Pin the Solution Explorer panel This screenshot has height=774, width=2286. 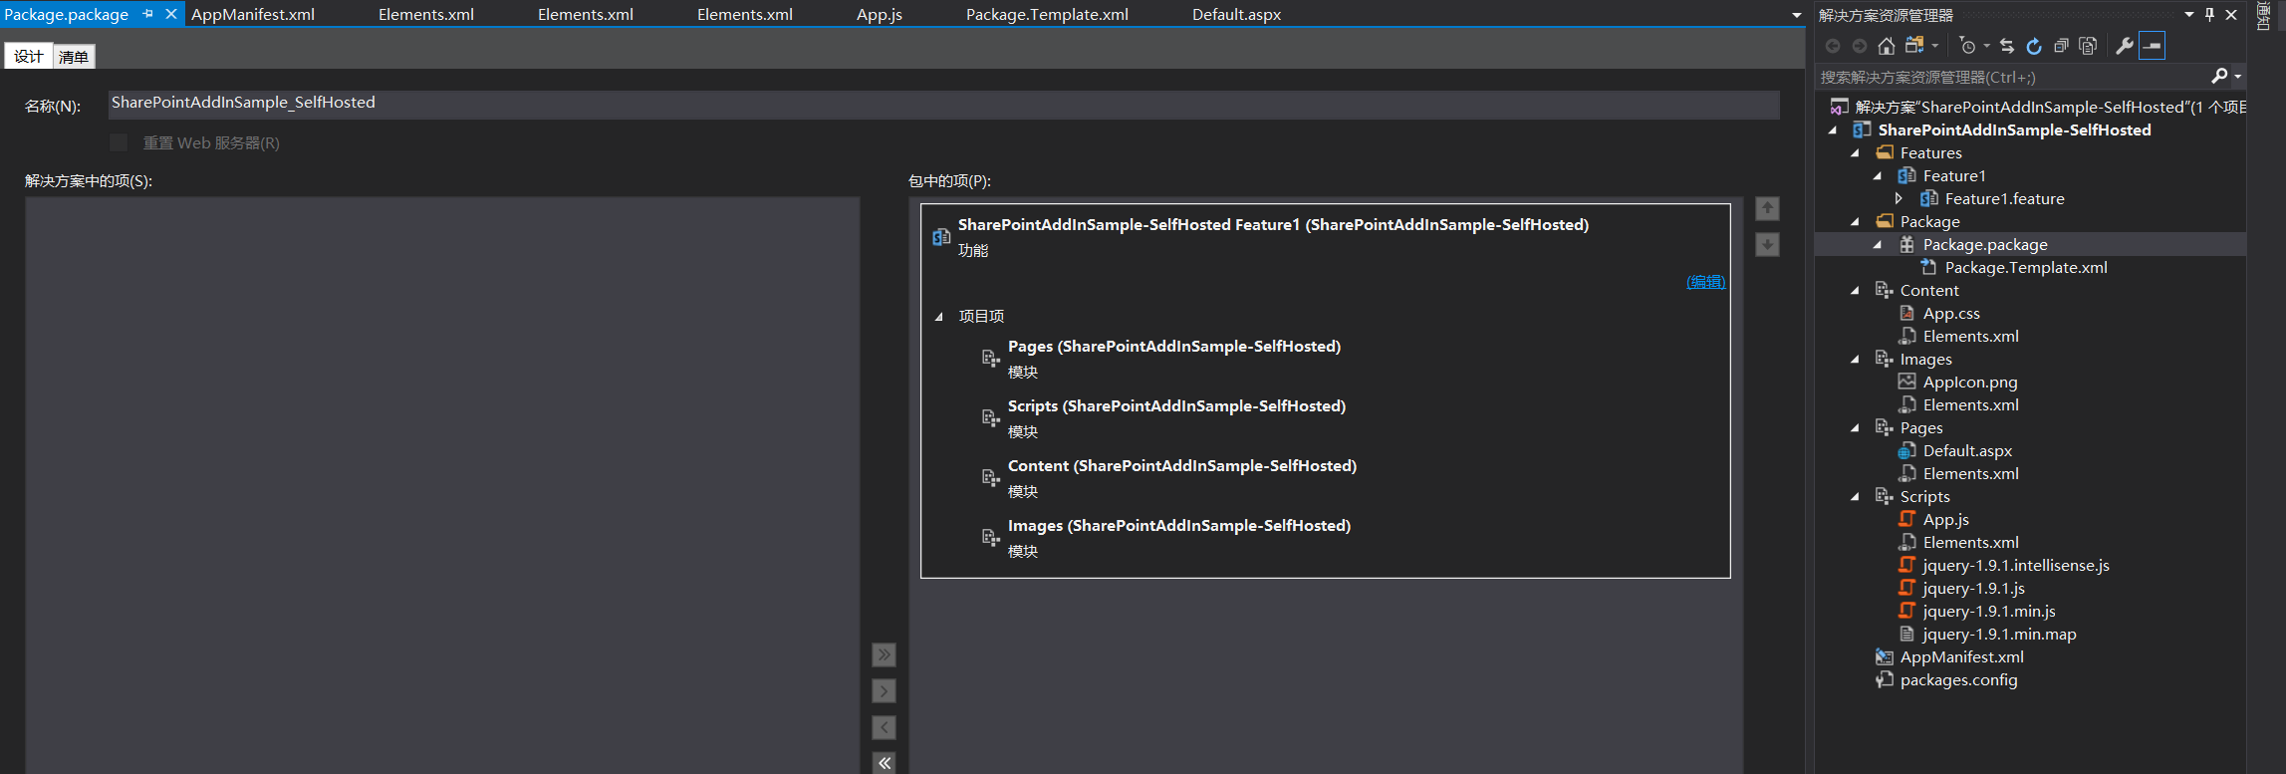pyautogui.click(x=2209, y=15)
